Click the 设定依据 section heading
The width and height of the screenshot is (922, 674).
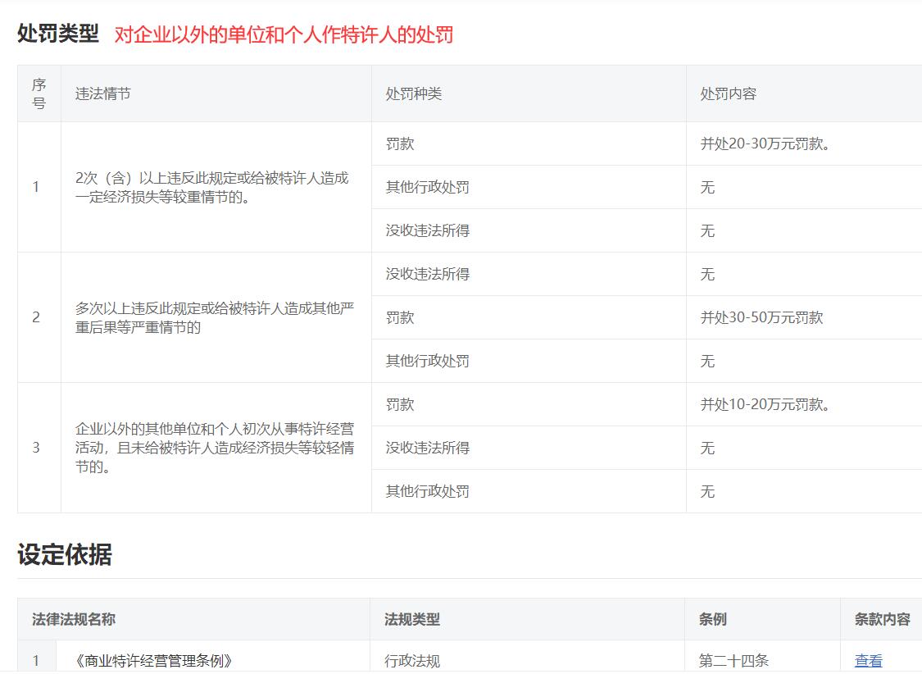[x=64, y=555]
